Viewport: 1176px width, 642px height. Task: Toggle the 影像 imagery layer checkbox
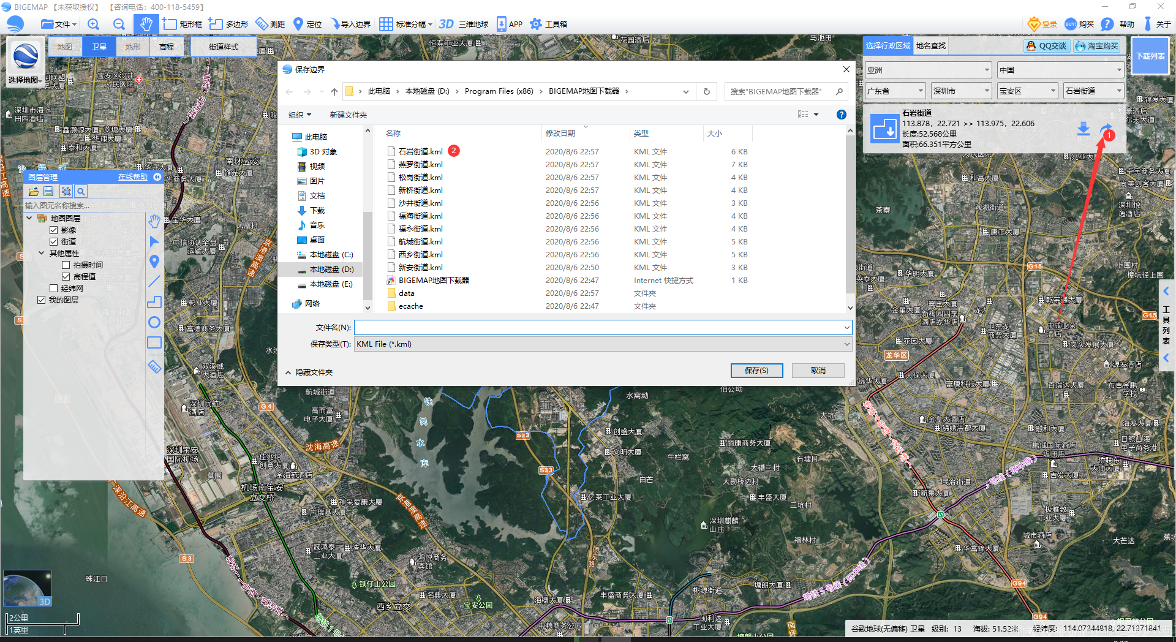54,230
